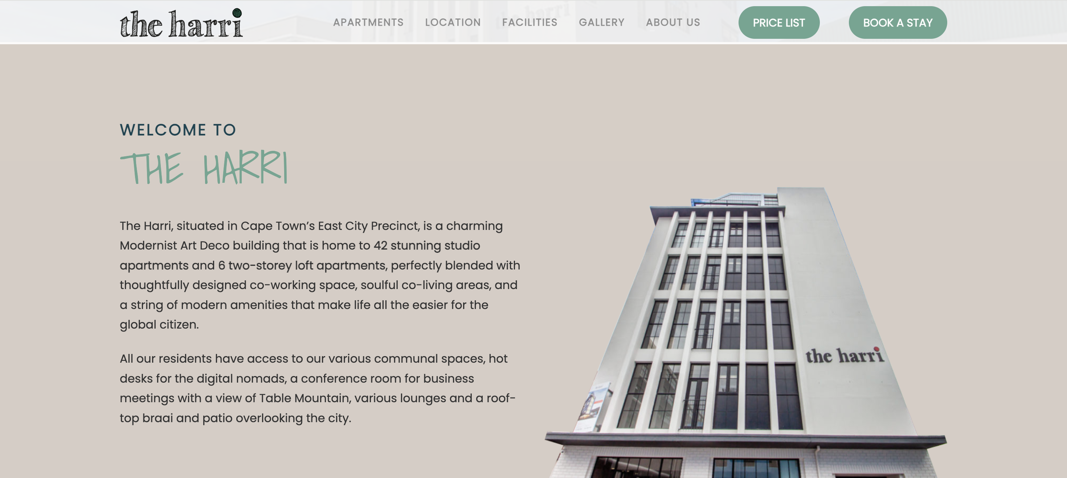Click the ground-floor shopfront windows in the photo
Screen dimensions: 1067x478
[696, 467]
